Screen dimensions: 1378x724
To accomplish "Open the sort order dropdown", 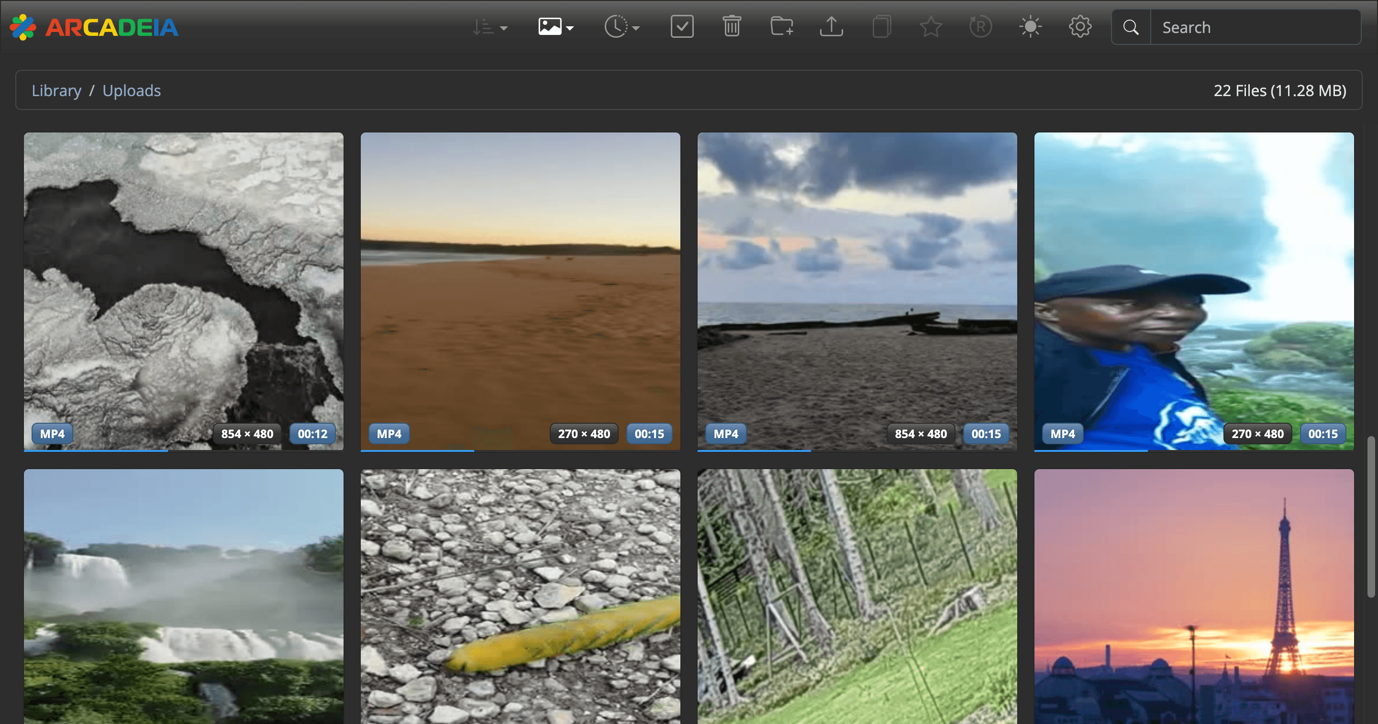I will pyautogui.click(x=489, y=27).
